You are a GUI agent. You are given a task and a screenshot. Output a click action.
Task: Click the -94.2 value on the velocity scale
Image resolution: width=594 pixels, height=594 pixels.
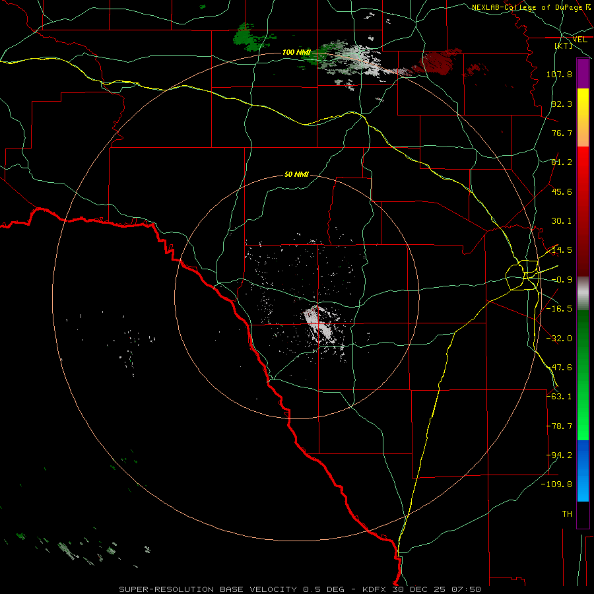(x=559, y=455)
